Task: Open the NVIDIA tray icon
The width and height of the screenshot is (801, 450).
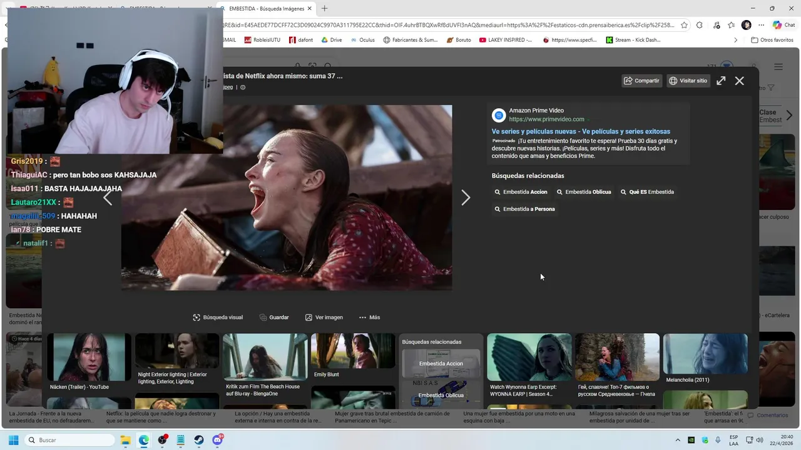Action: [691, 440]
